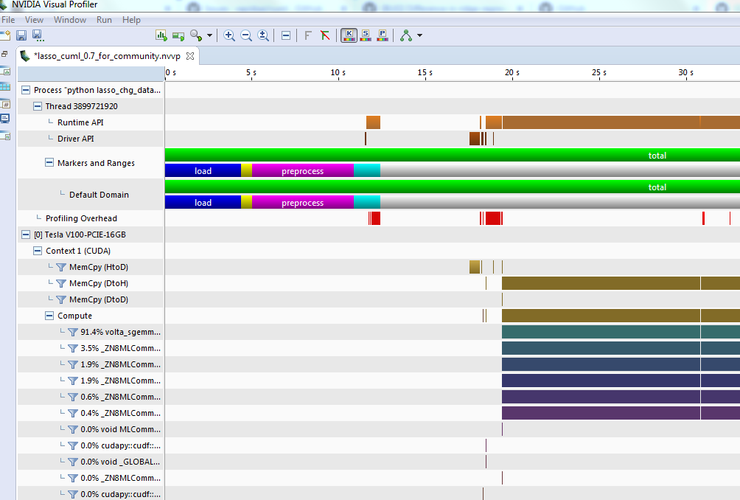Toggle filter on 91.4% volta_sgemm row
The height and width of the screenshot is (500, 740).
[x=73, y=333]
